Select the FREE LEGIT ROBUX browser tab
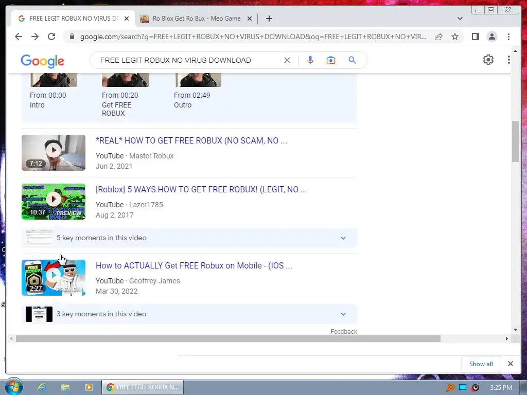 [73, 19]
